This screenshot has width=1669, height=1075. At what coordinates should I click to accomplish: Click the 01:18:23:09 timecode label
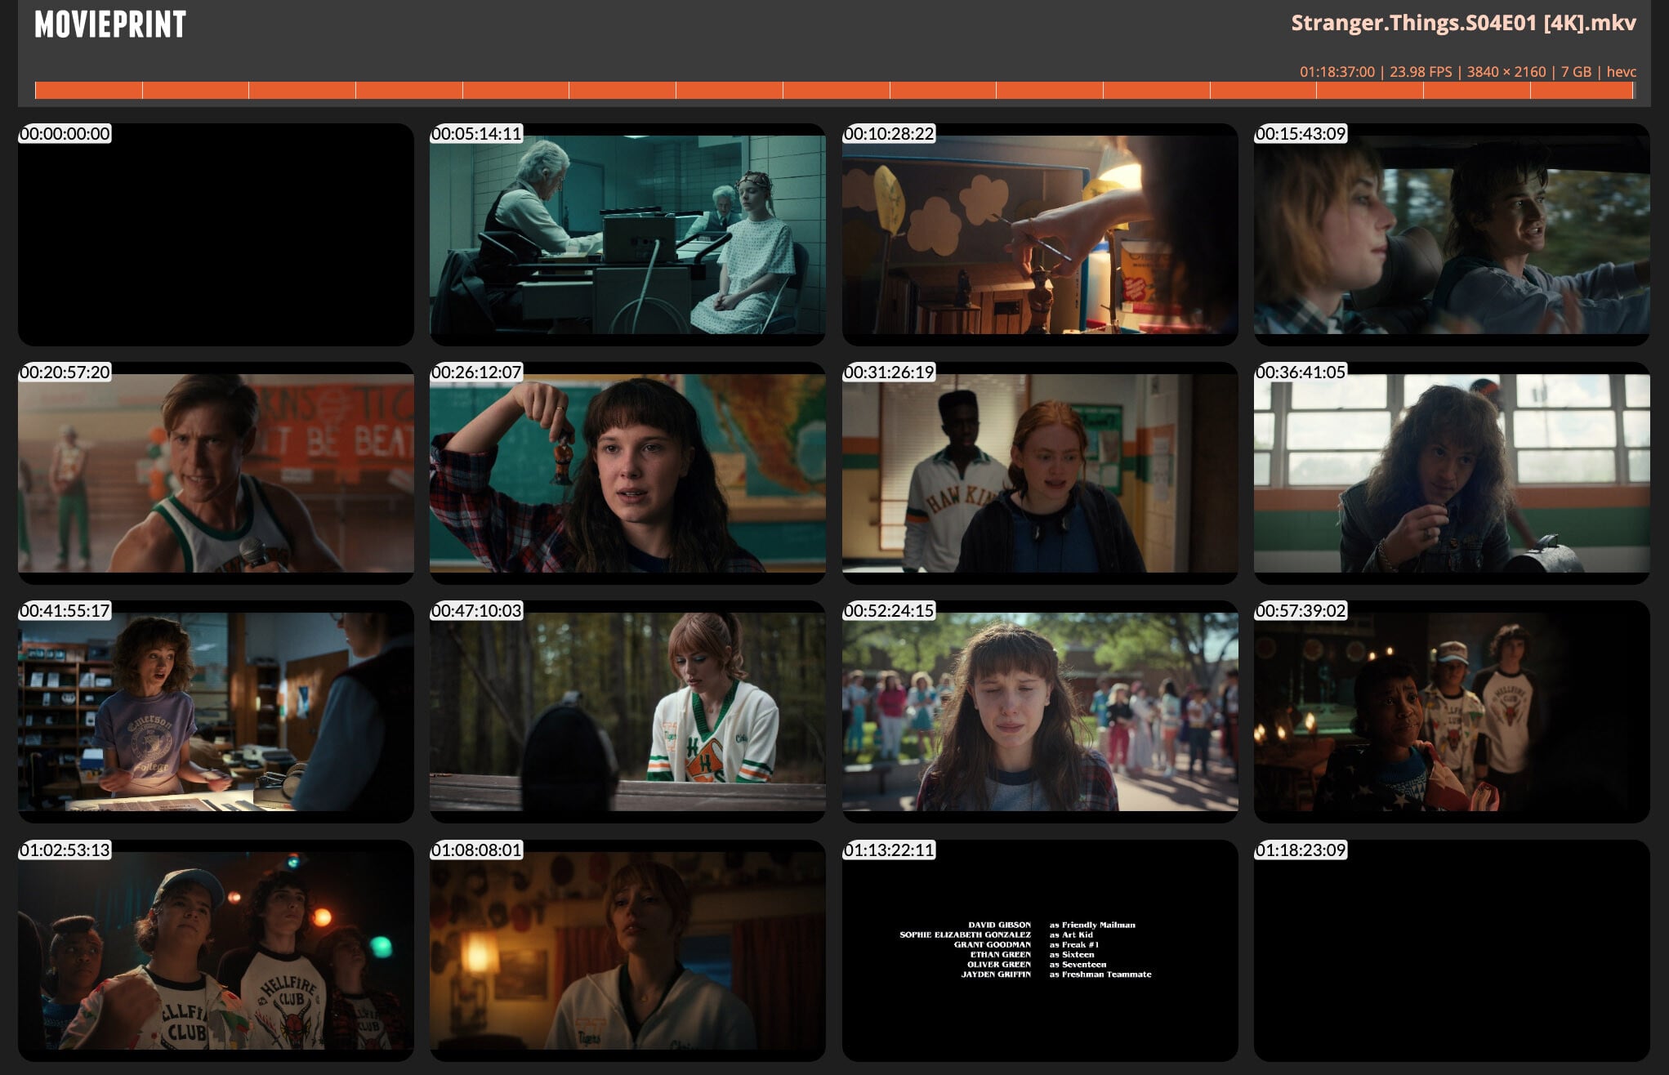coord(1301,850)
